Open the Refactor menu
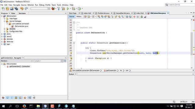 coord(30,5)
